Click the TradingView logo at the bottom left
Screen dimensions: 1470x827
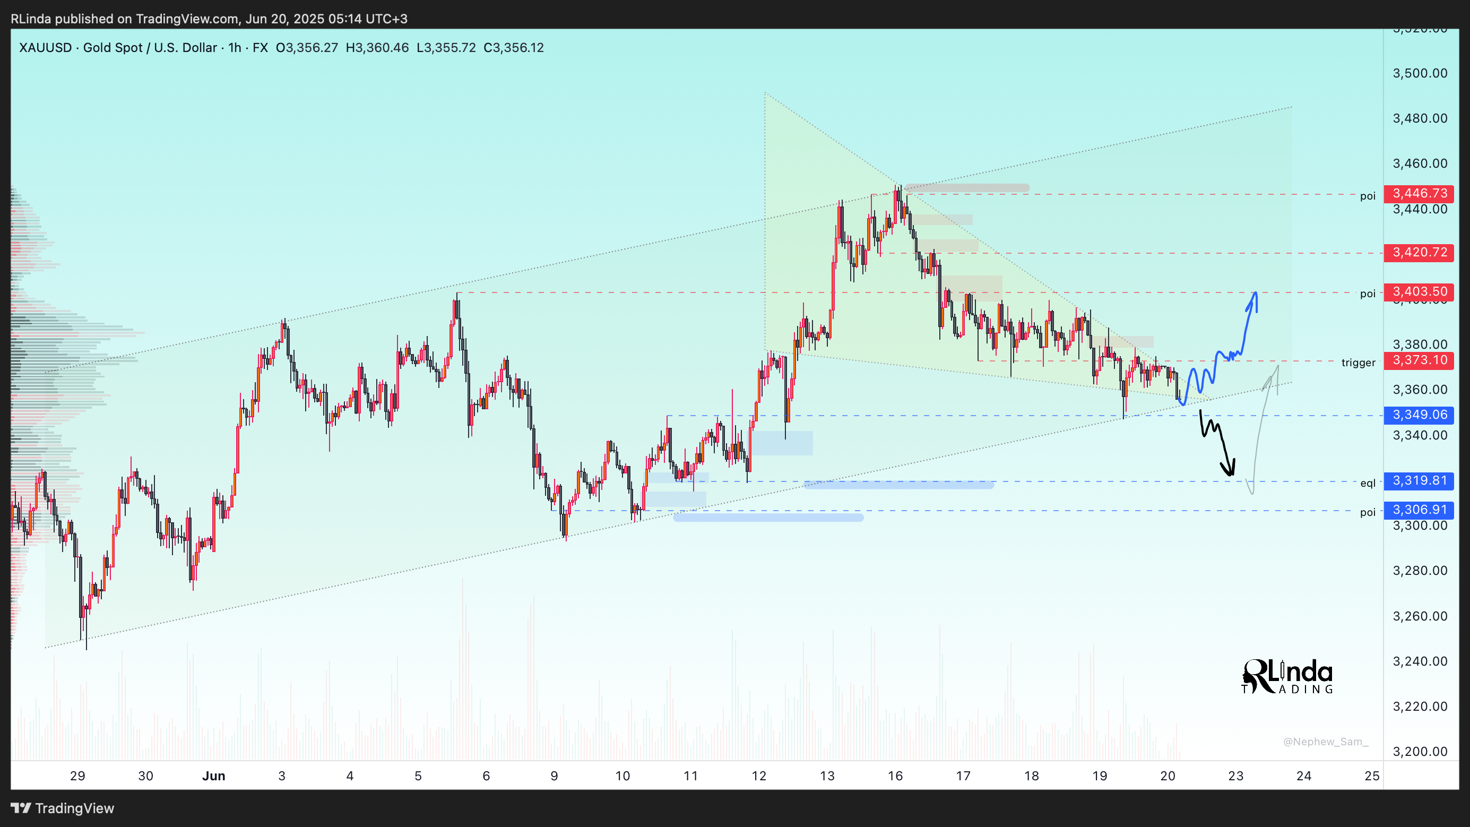pos(63,808)
